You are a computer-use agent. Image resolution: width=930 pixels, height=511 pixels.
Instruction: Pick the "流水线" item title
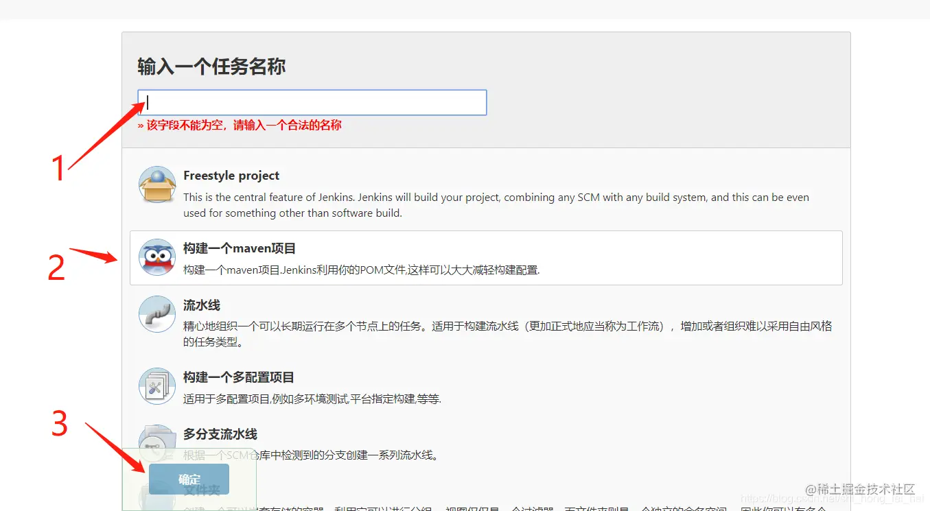tap(202, 305)
